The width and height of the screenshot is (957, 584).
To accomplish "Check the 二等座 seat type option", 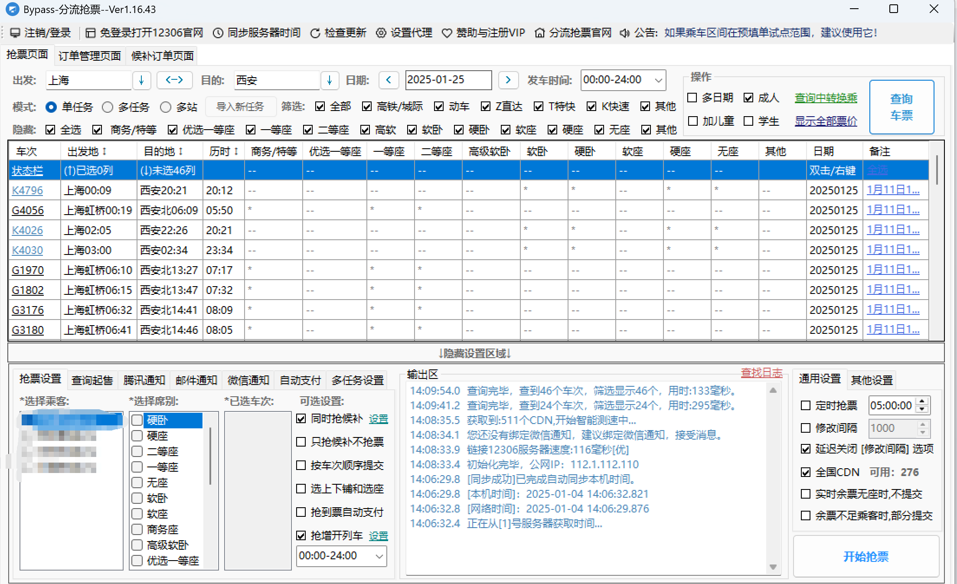I will pos(137,451).
